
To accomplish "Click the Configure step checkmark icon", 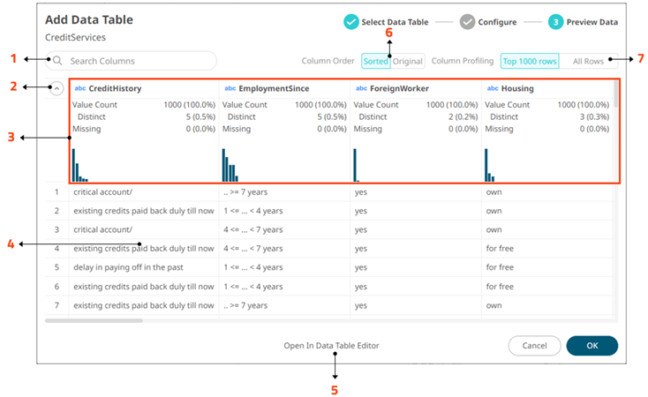I will 467,21.
